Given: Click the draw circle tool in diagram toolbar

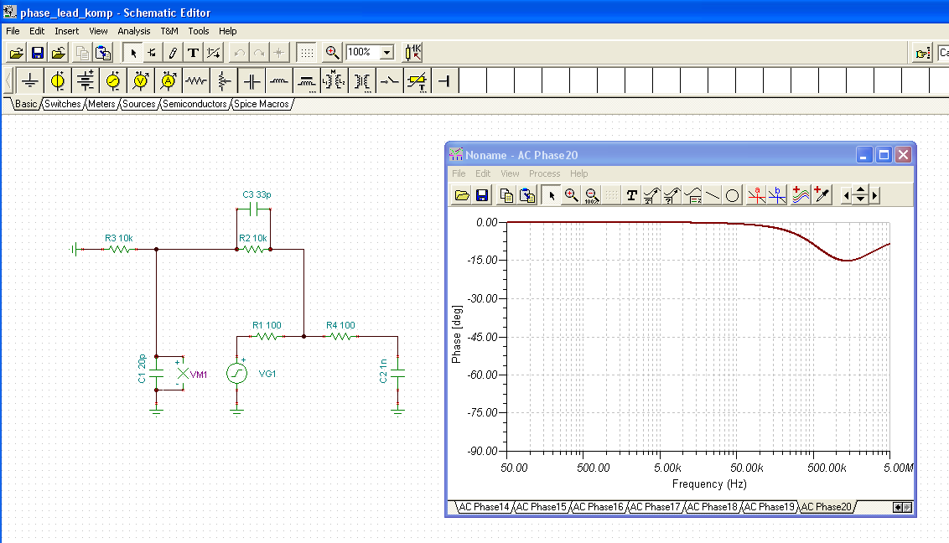Looking at the screenshot, I should (732, 195).
